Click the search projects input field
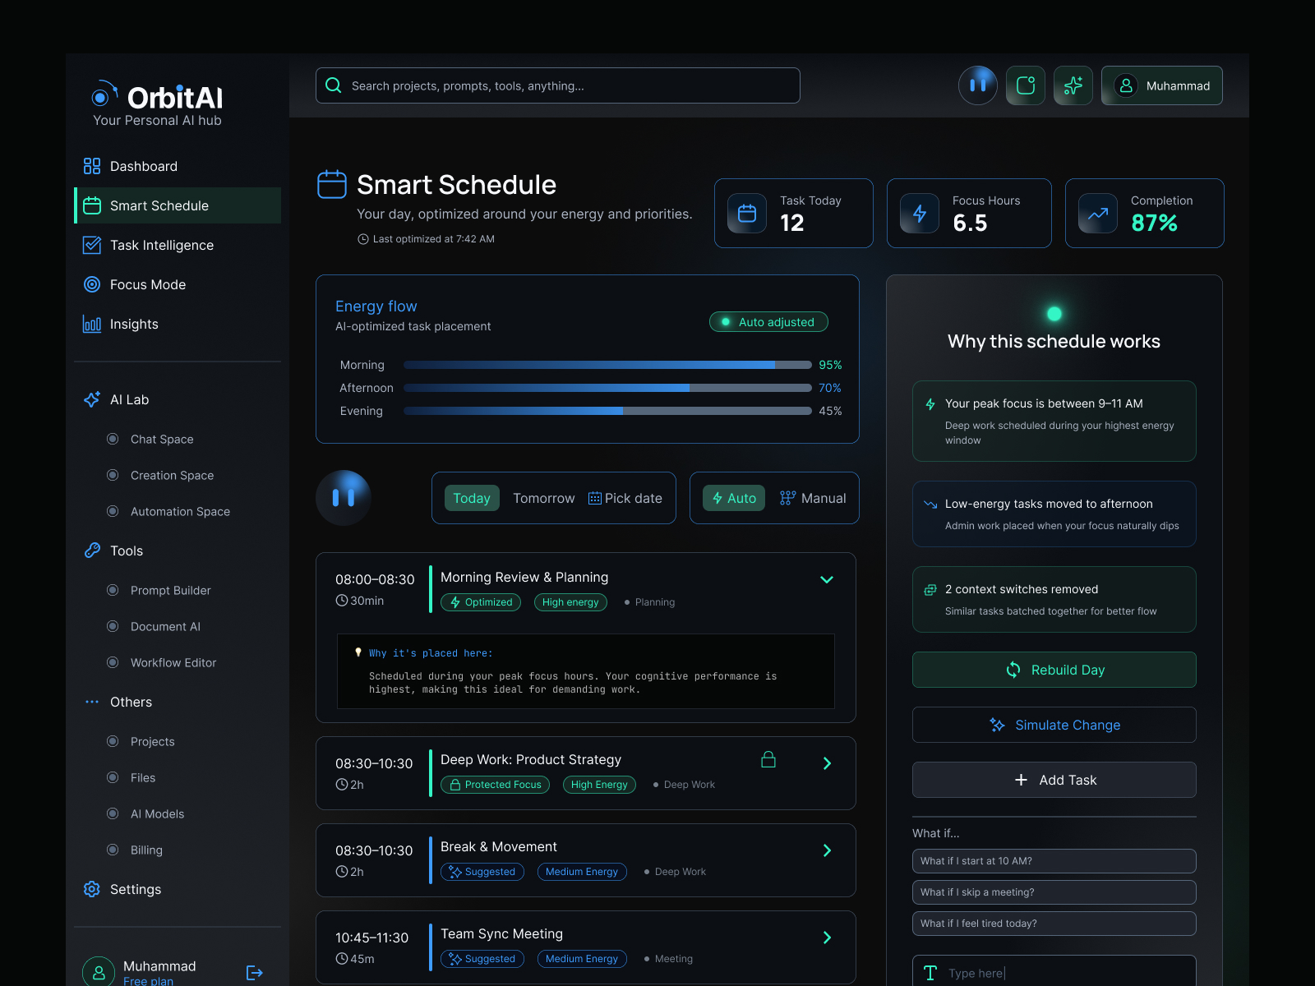 [x=557, y=85]
